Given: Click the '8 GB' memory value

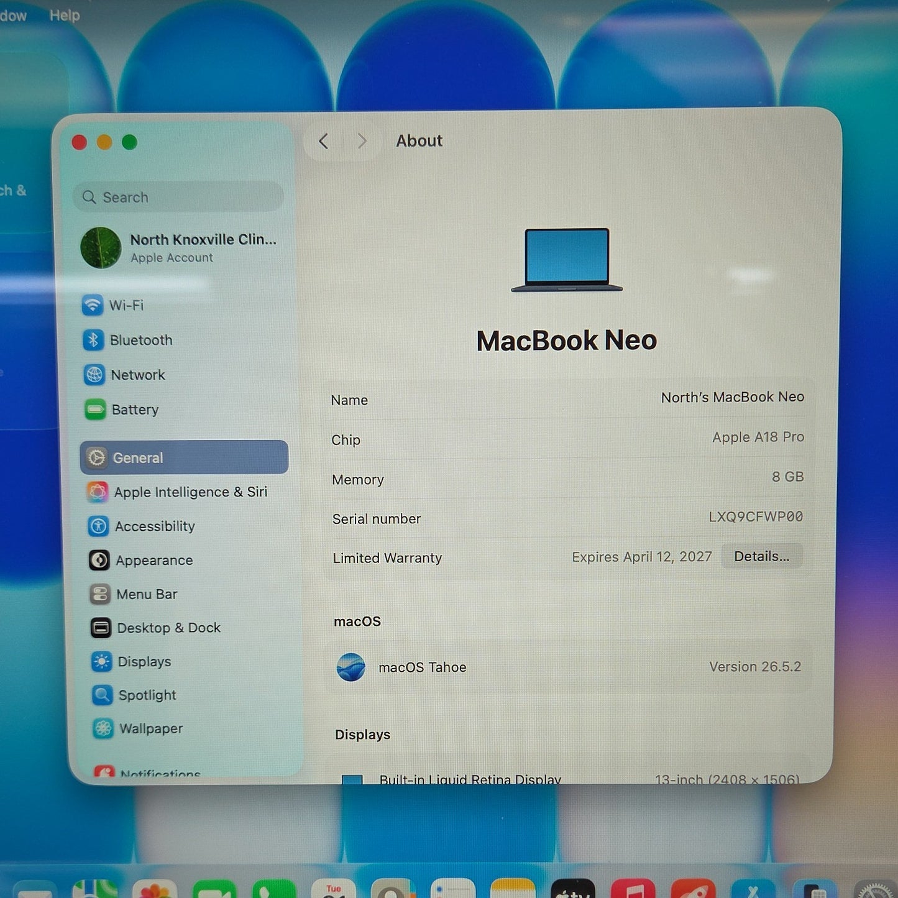Looking at the screenshot, I should point(788,477).
